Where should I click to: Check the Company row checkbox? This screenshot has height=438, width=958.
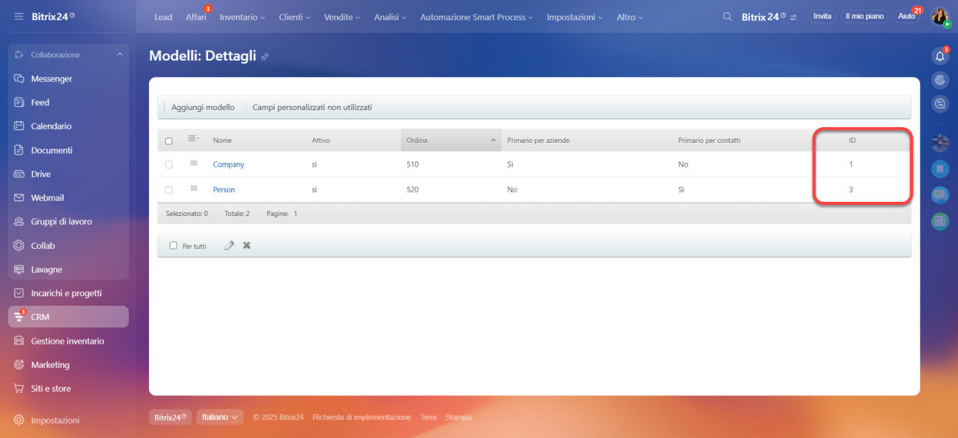click(x=168, y=164)
